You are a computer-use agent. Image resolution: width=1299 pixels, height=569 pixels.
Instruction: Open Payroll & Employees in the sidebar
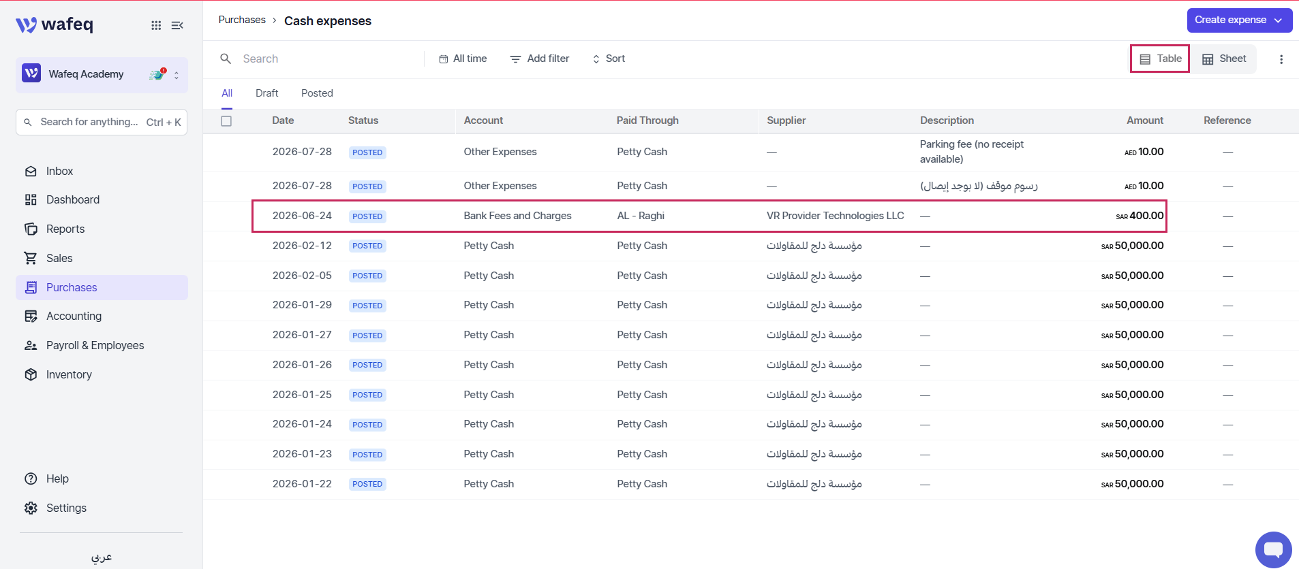tap(102, 346)
